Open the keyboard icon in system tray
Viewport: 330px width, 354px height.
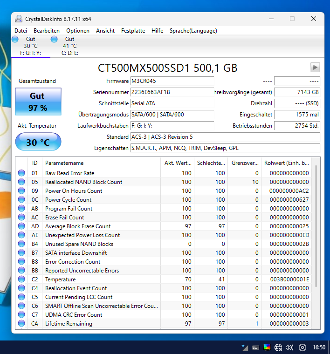coord(255,347)
